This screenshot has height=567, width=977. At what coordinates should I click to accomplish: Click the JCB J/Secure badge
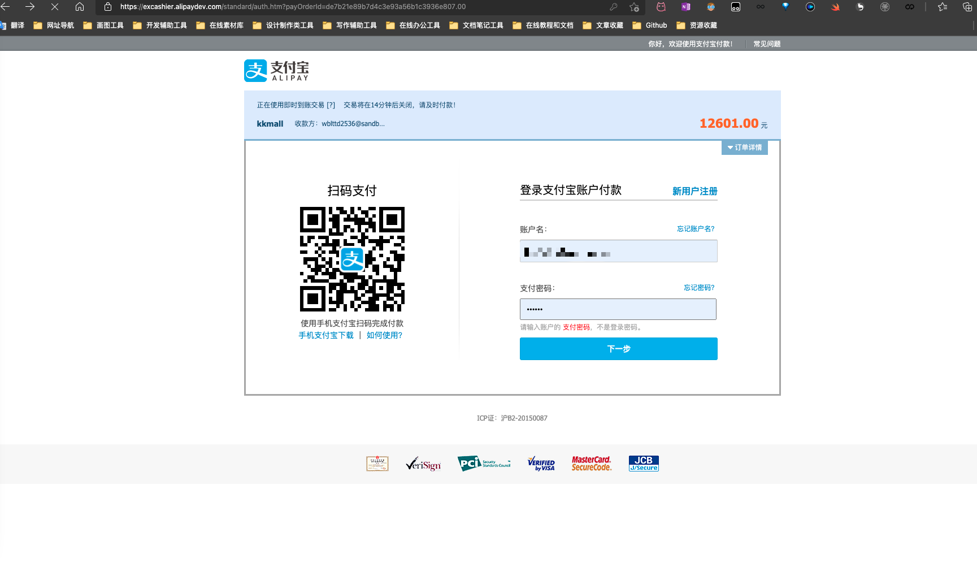point(644,464)
